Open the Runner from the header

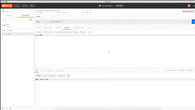pos(25,6)
